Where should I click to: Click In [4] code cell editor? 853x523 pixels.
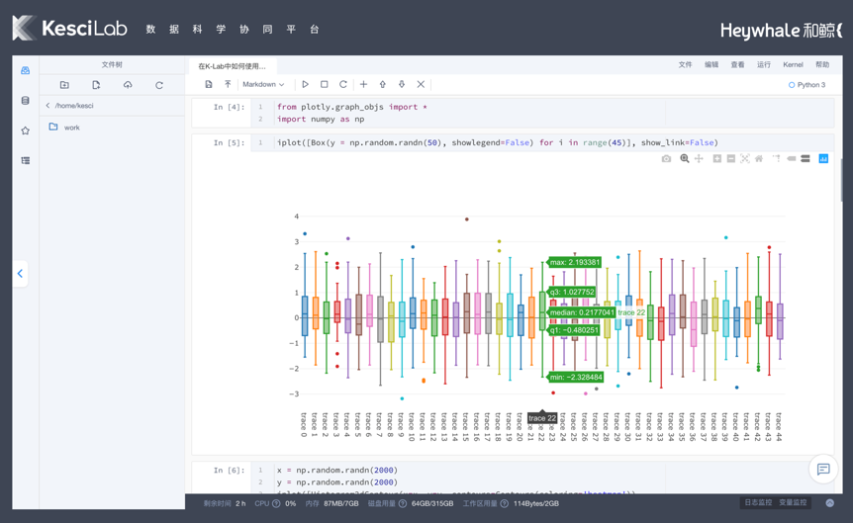click(x=542, y=113)
